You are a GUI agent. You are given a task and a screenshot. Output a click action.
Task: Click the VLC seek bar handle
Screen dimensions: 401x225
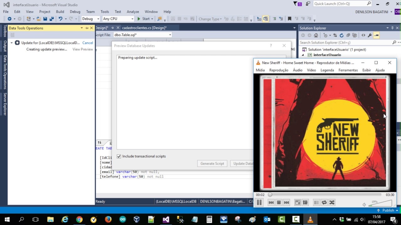pos(270,195)
